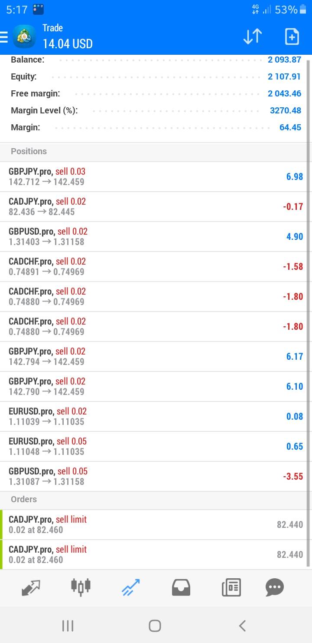Tap the sort arrows icon
The image size is (312, 643).
(x=252, y=36)
